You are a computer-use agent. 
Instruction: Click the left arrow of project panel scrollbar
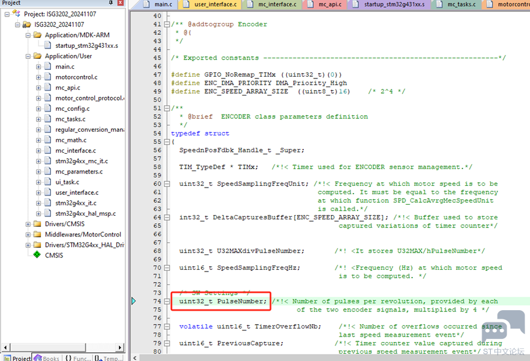[6, 347]
